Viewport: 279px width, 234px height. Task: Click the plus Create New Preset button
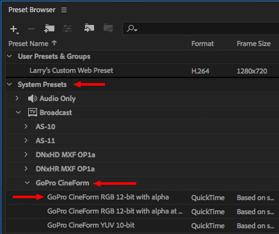[14, 29]
